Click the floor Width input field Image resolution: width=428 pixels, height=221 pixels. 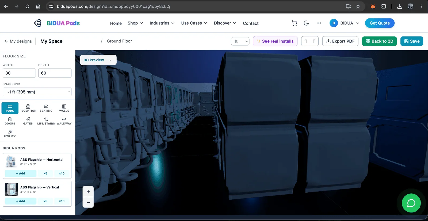[x=19, y=73]
